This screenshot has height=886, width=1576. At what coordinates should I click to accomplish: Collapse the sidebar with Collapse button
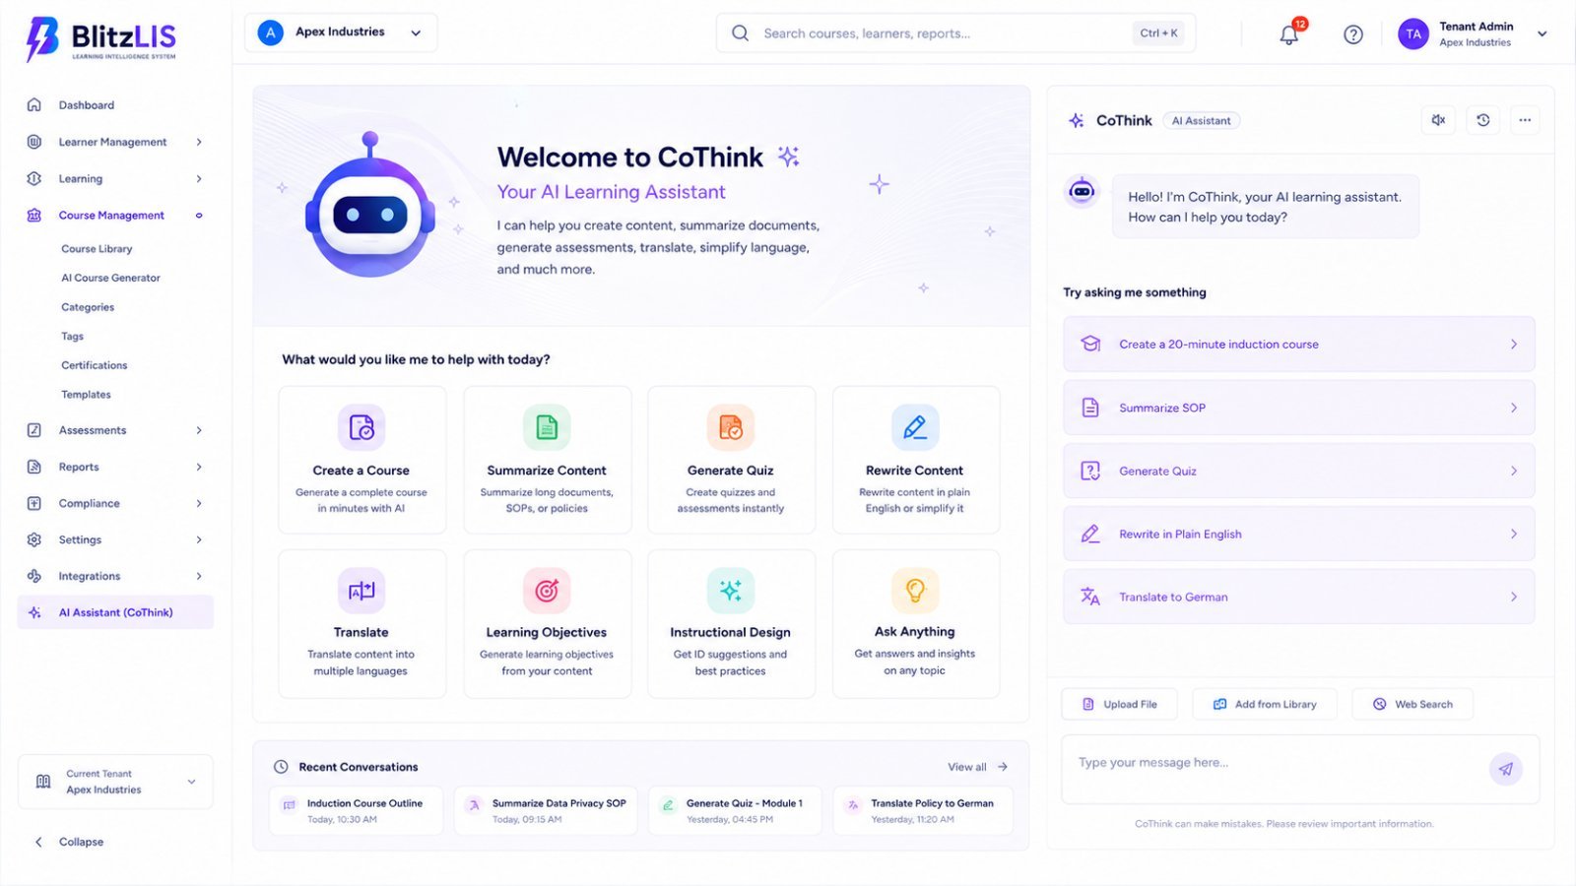click(69, 842)
